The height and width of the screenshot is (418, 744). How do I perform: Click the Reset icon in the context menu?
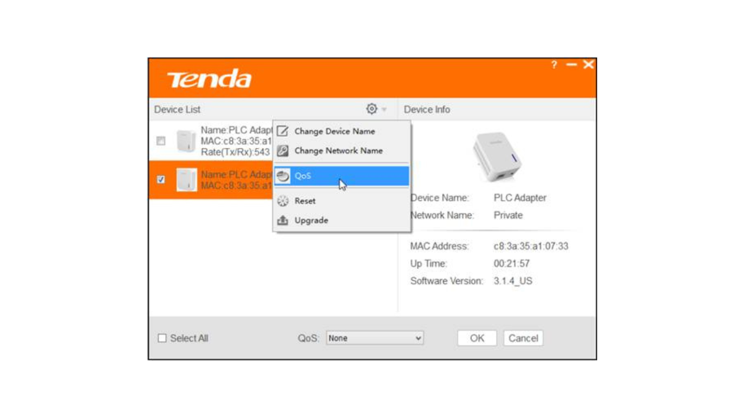click(283, 201)
